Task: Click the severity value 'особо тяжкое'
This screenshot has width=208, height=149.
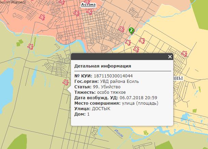Action: coord(111,92)
